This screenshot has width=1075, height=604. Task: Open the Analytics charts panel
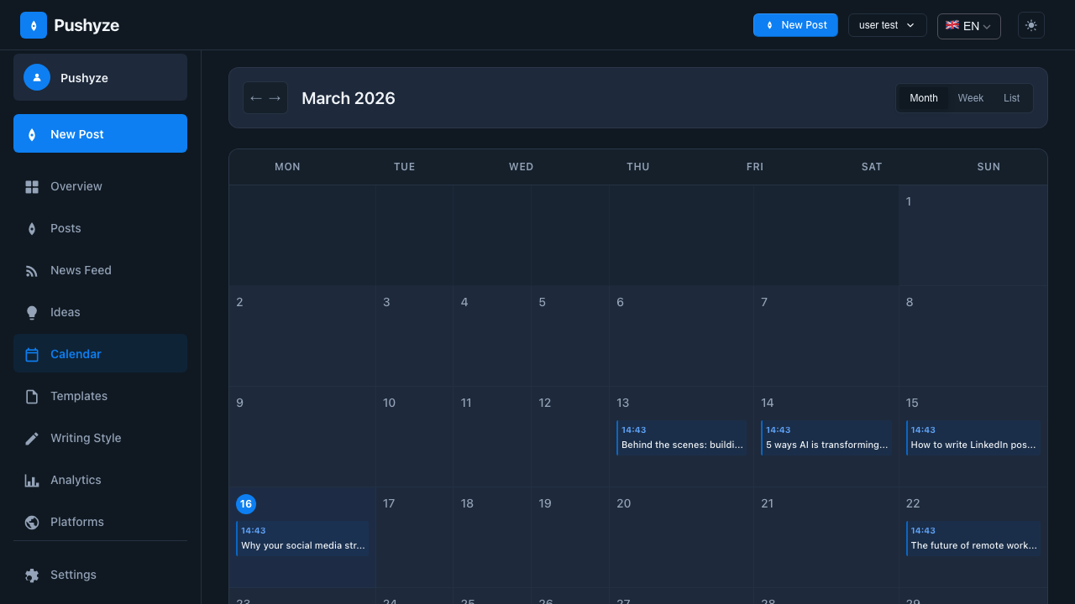pos(76,480)
